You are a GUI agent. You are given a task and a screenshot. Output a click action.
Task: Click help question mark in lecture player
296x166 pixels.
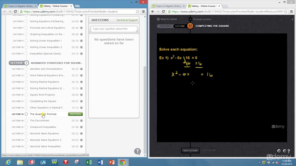pos(289,151)
